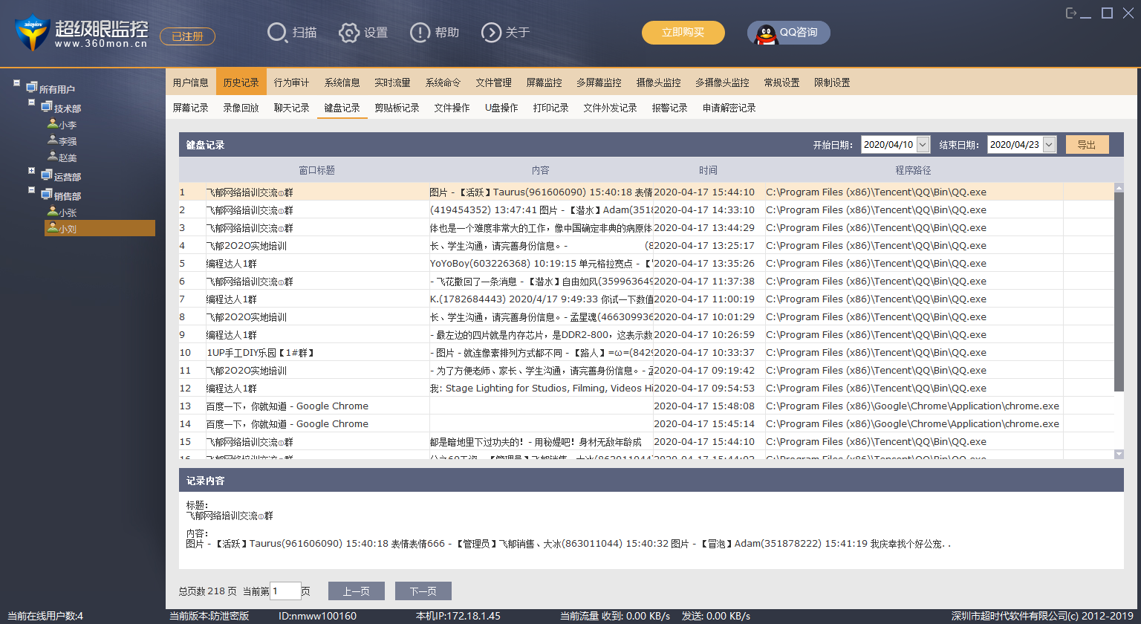Click the 立即购买 buy button
This screenshot has width=1141, height=624.
click(x=683, y=33)
